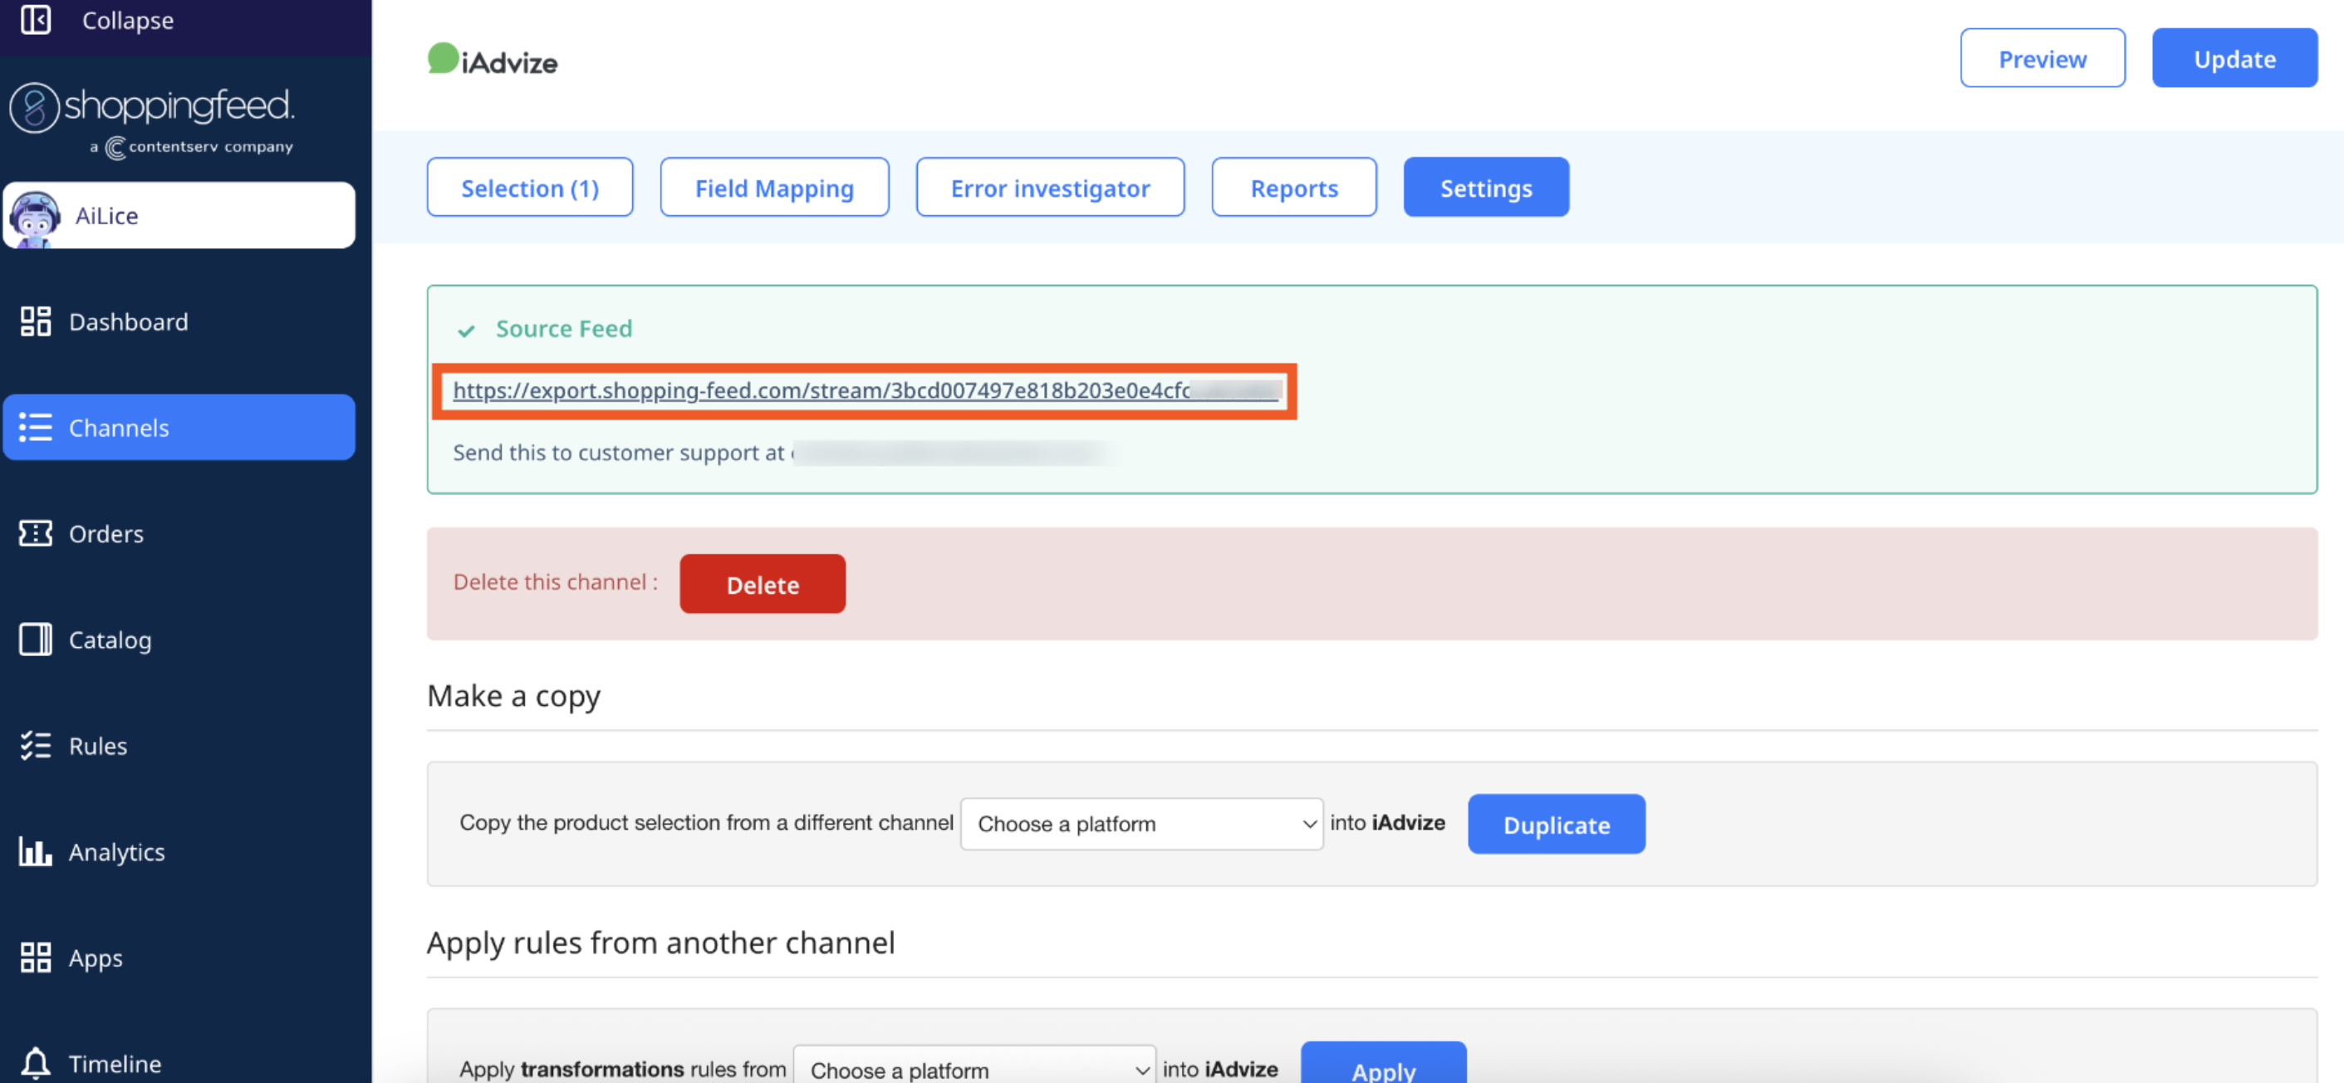Click the Apply transformations button
Image resolution: width=2344 pixels, height=1083 pixels.
(1383, 1065)
